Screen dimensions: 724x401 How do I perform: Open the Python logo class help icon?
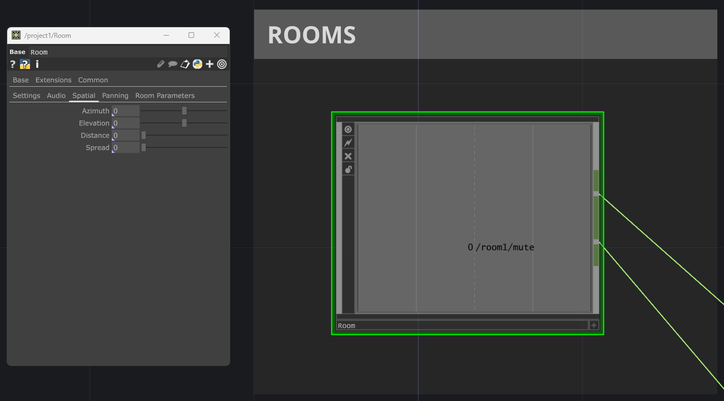(197, 64)
